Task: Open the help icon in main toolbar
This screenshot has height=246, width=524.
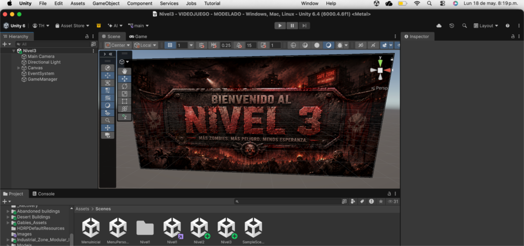Action: click(508, 26)
